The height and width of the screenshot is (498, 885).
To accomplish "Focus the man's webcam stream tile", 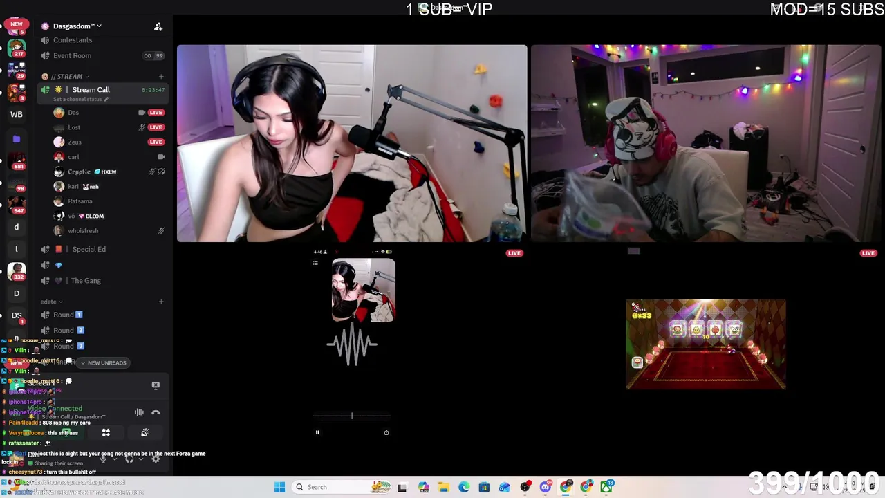I will pyautogui.click(x=707, y=144).
